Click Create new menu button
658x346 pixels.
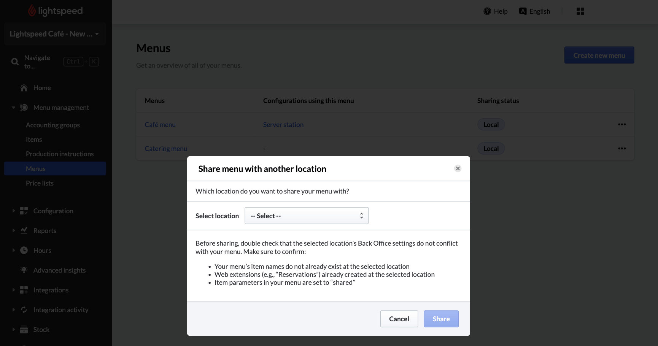pyautogui.click(x=599, y=56)
